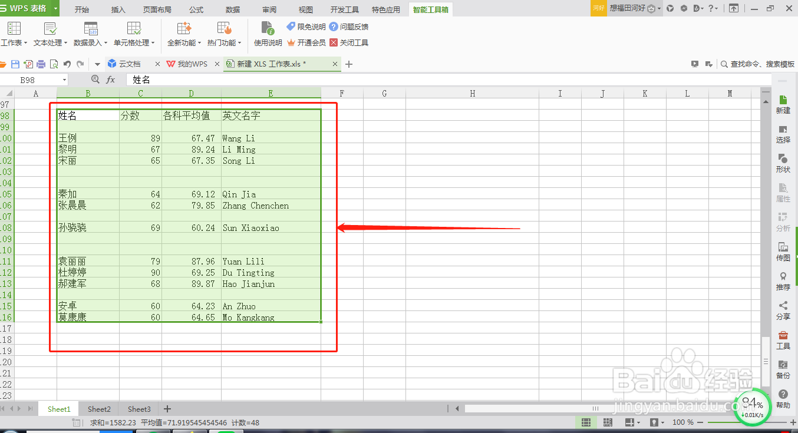Screen dimensions: 798x433
Task: Open the 数据录入 data entry tool
Action: [x=90, y=34]
